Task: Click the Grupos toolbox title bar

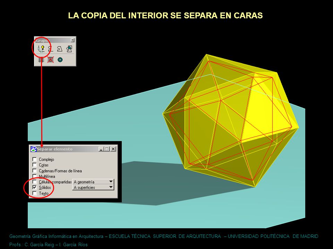Action: 55,40
